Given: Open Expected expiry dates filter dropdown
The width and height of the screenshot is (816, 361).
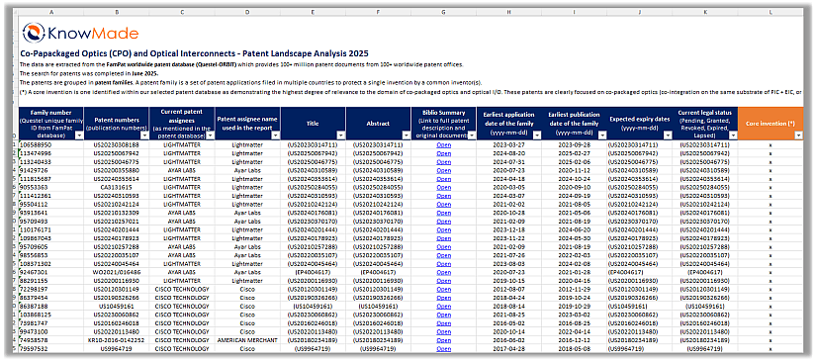Looking at the screenshot, I should 668,135.
